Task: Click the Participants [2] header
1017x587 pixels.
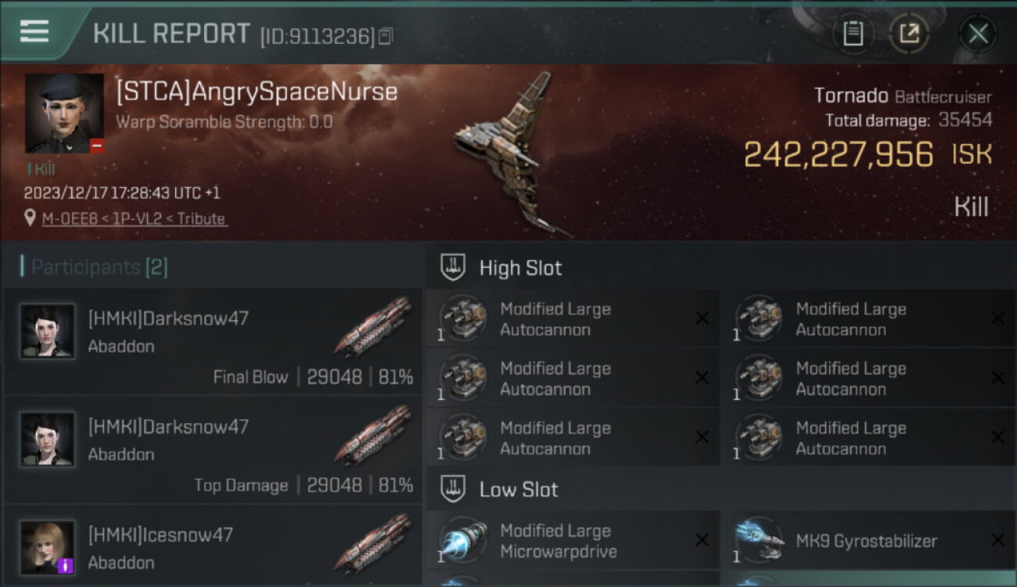Action: (94, 267)
